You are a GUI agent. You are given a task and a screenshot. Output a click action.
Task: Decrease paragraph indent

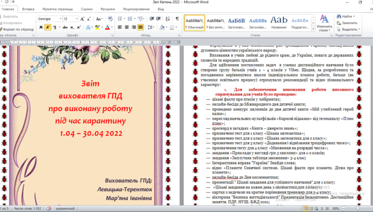(152, 18)
